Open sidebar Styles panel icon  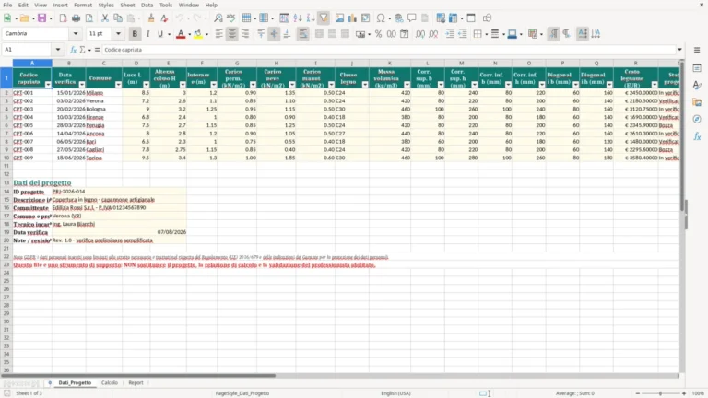tap(697, 85)
